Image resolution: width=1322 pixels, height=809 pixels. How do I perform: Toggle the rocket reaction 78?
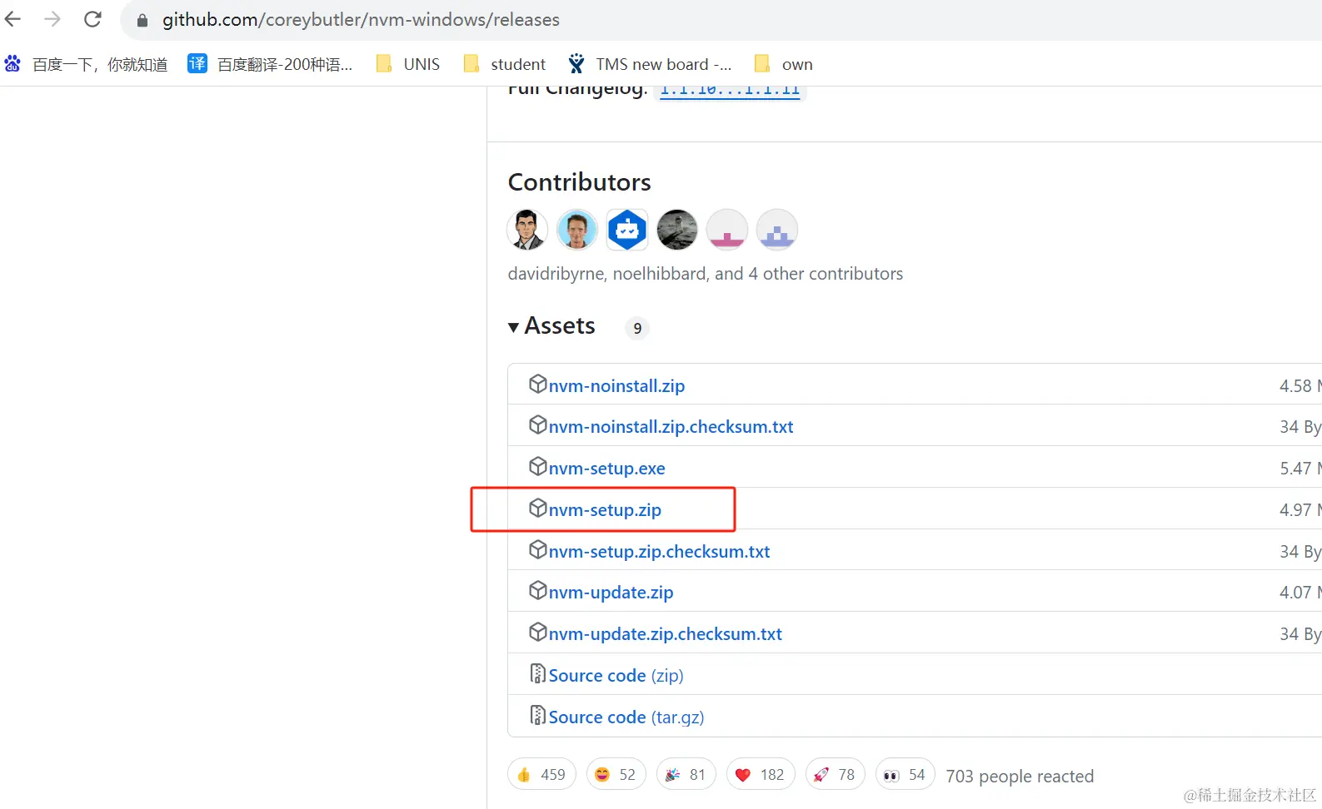point(835,775)
